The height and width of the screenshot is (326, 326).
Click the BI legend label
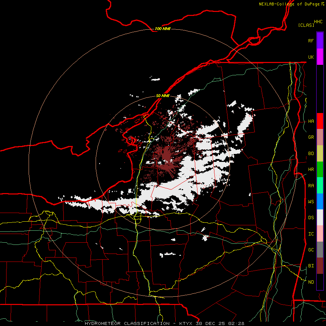click(311, 266)
